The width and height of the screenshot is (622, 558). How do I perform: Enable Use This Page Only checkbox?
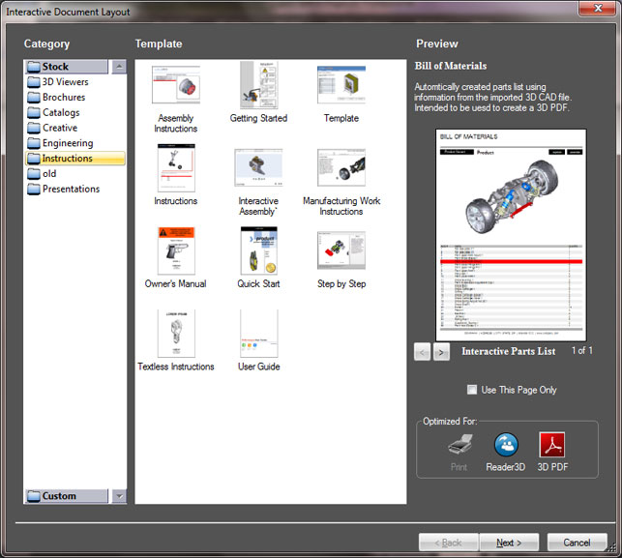pos(471,390)
